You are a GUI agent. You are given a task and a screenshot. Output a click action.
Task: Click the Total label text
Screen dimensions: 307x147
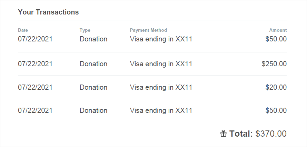[241, 134]
